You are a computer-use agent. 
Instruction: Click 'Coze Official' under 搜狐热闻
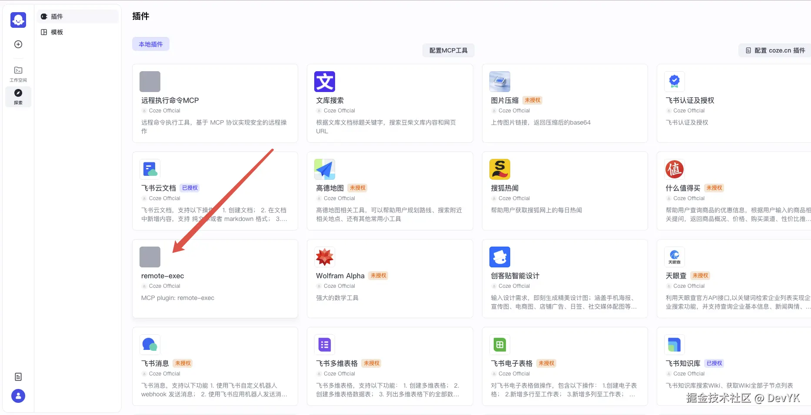click(x=514, y=198)
